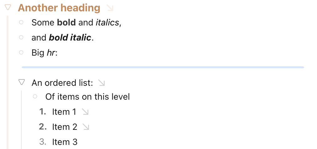
Task: Click the bullet before "and bold italic"
Action: (x=21, y=37)
